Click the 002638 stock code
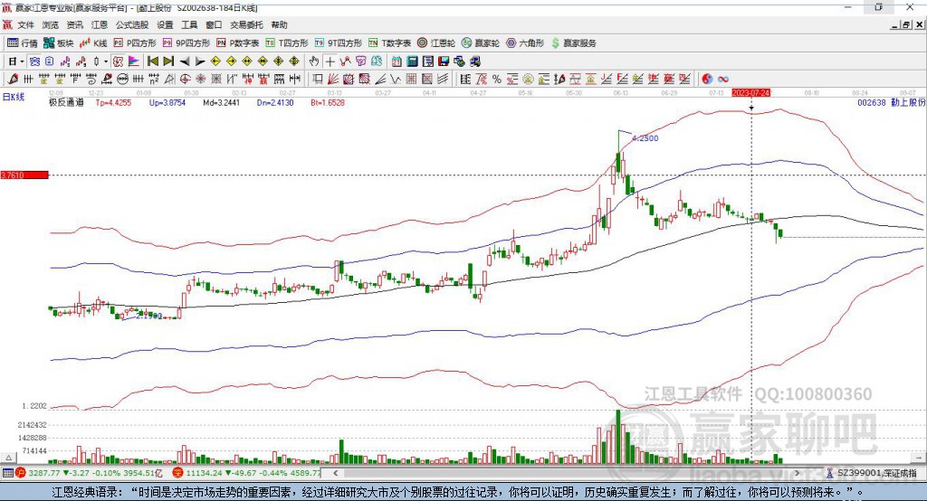Screen dimensions: 927x501 (x=872, y=102)
